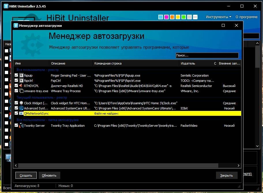Select the cyan theme color swatch
Screen dimensions: 263x193
pyautogui.click(x=161, y=17)
